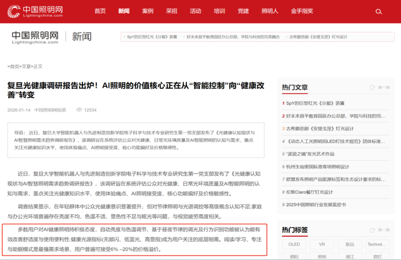Click the paragraph starting 调查结果显示
This screenshot has width=401, height=260.
click(x=135, y=211)
